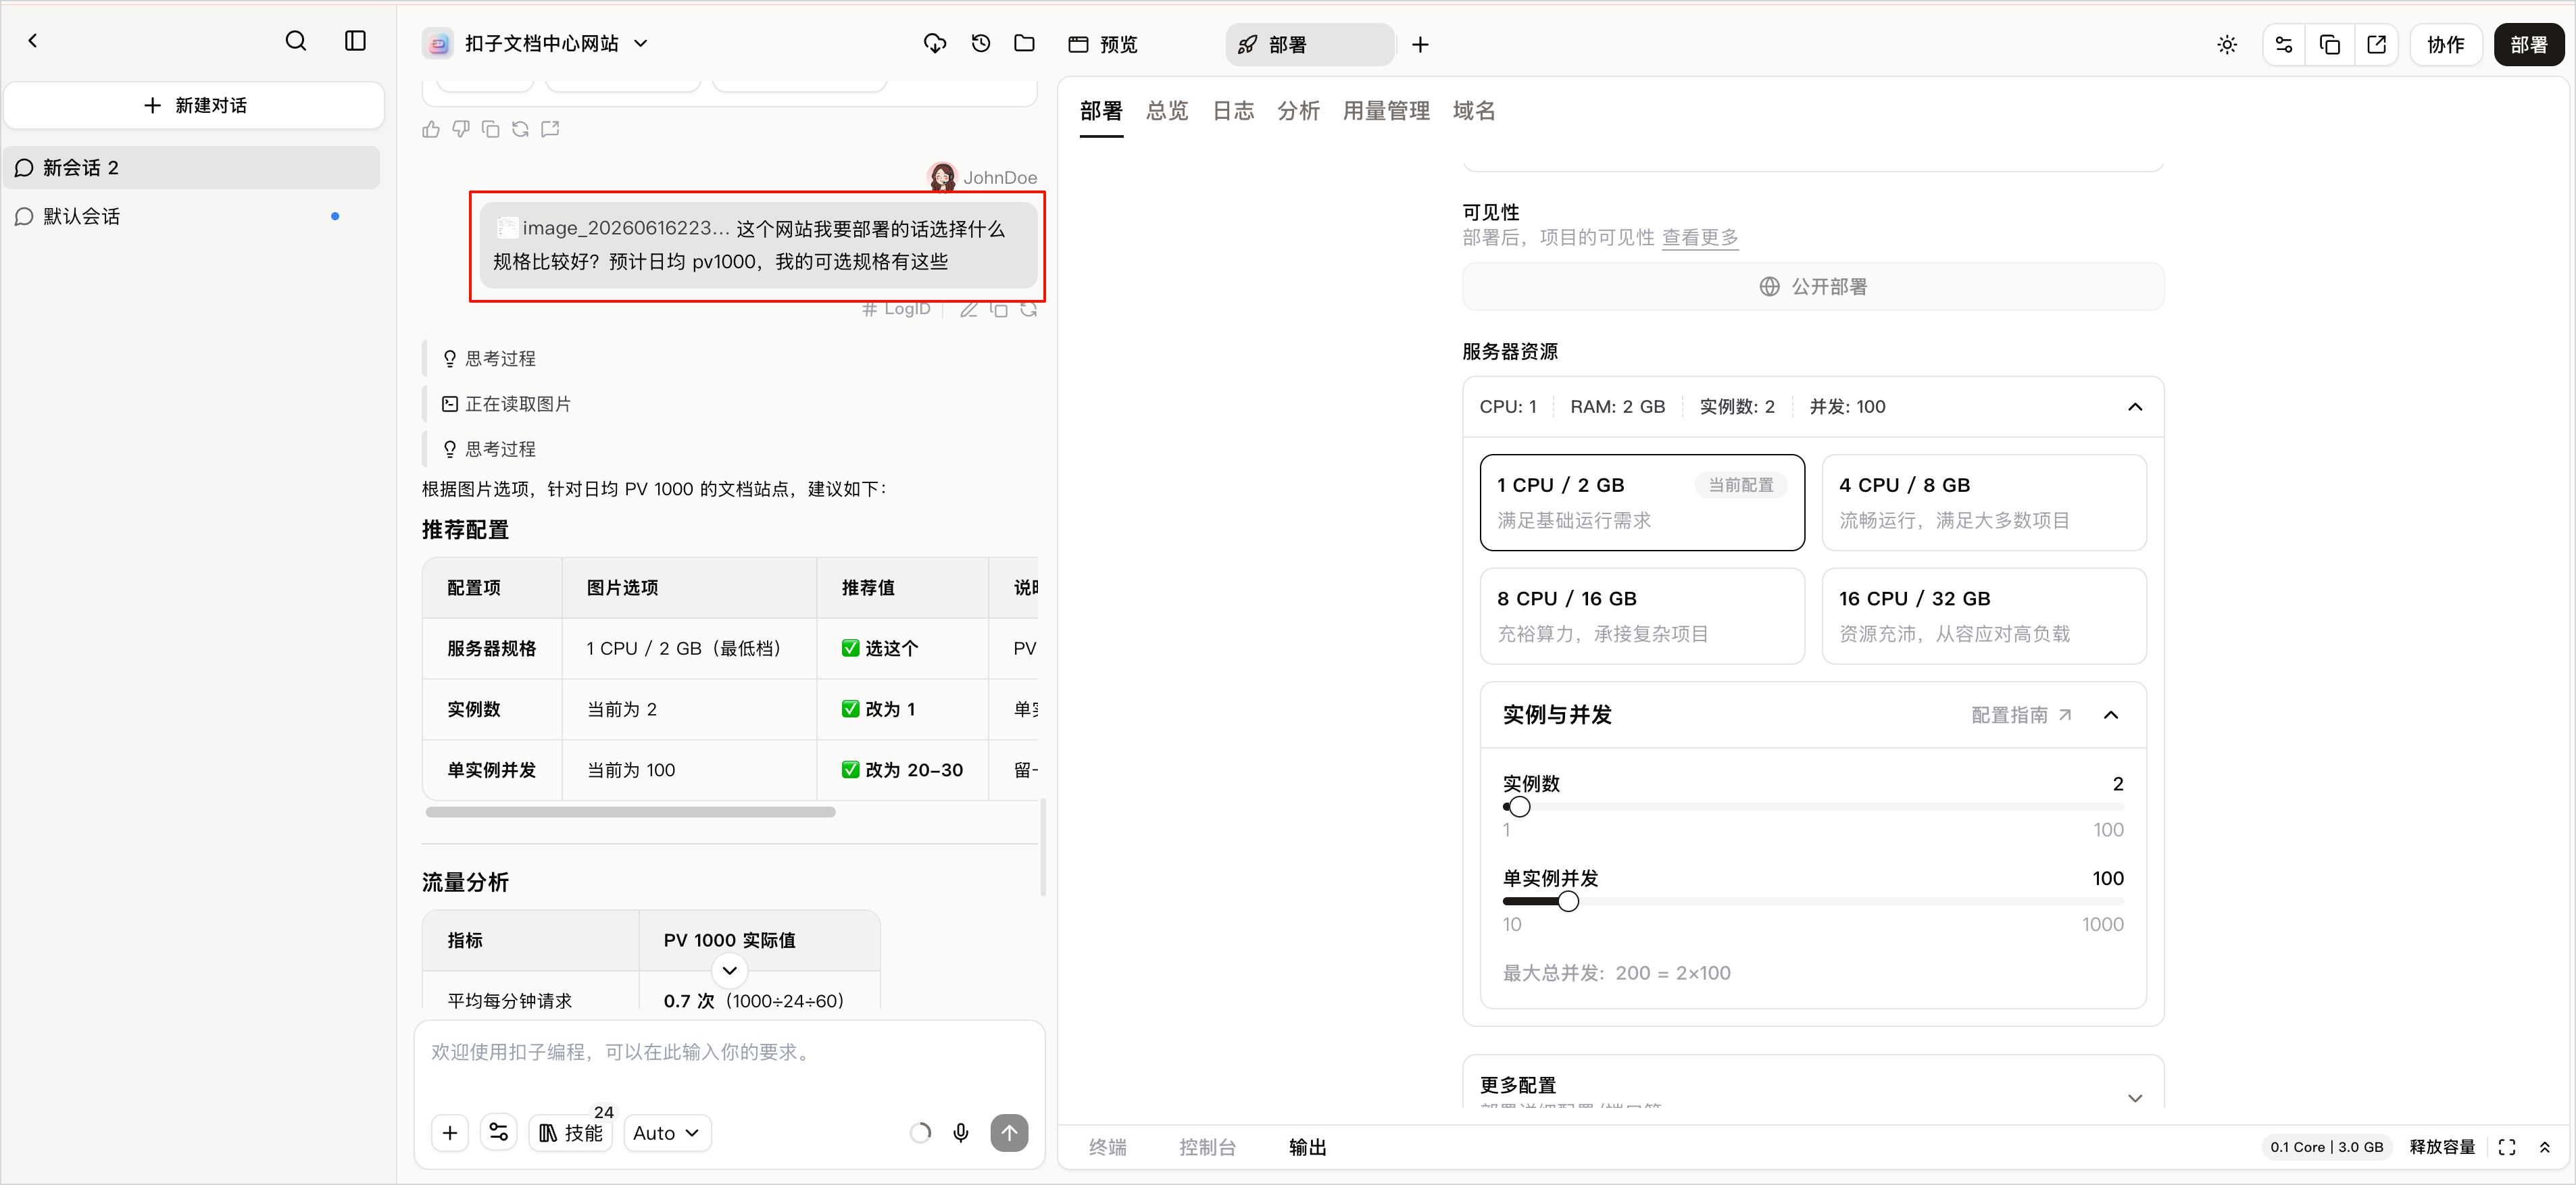Open in new window icon

(2377, 45)
